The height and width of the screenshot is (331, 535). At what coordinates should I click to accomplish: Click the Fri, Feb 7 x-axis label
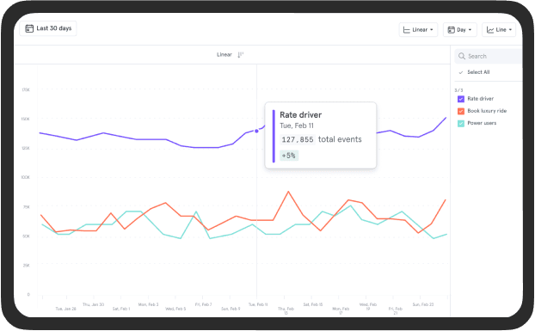(x=203, y=304)
